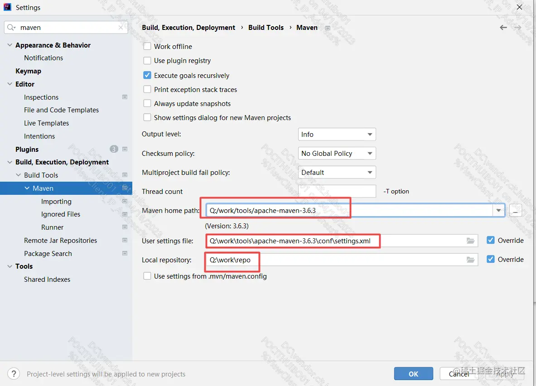The width and height of the screenshot is (536, 386).
Task: Open the Checksum policy dropdown
Action: pos(337,153)
